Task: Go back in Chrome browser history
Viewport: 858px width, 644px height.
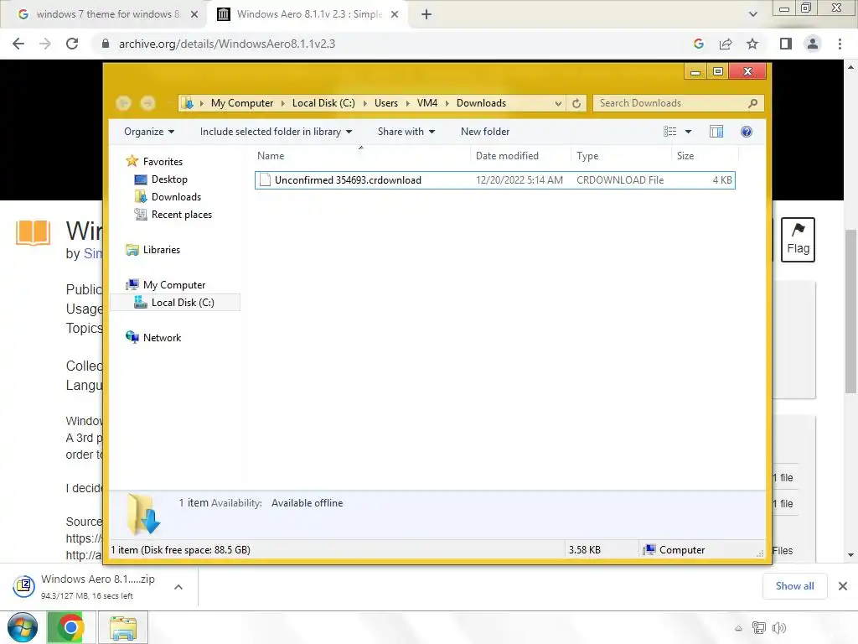Action: [x=18, y=44]
